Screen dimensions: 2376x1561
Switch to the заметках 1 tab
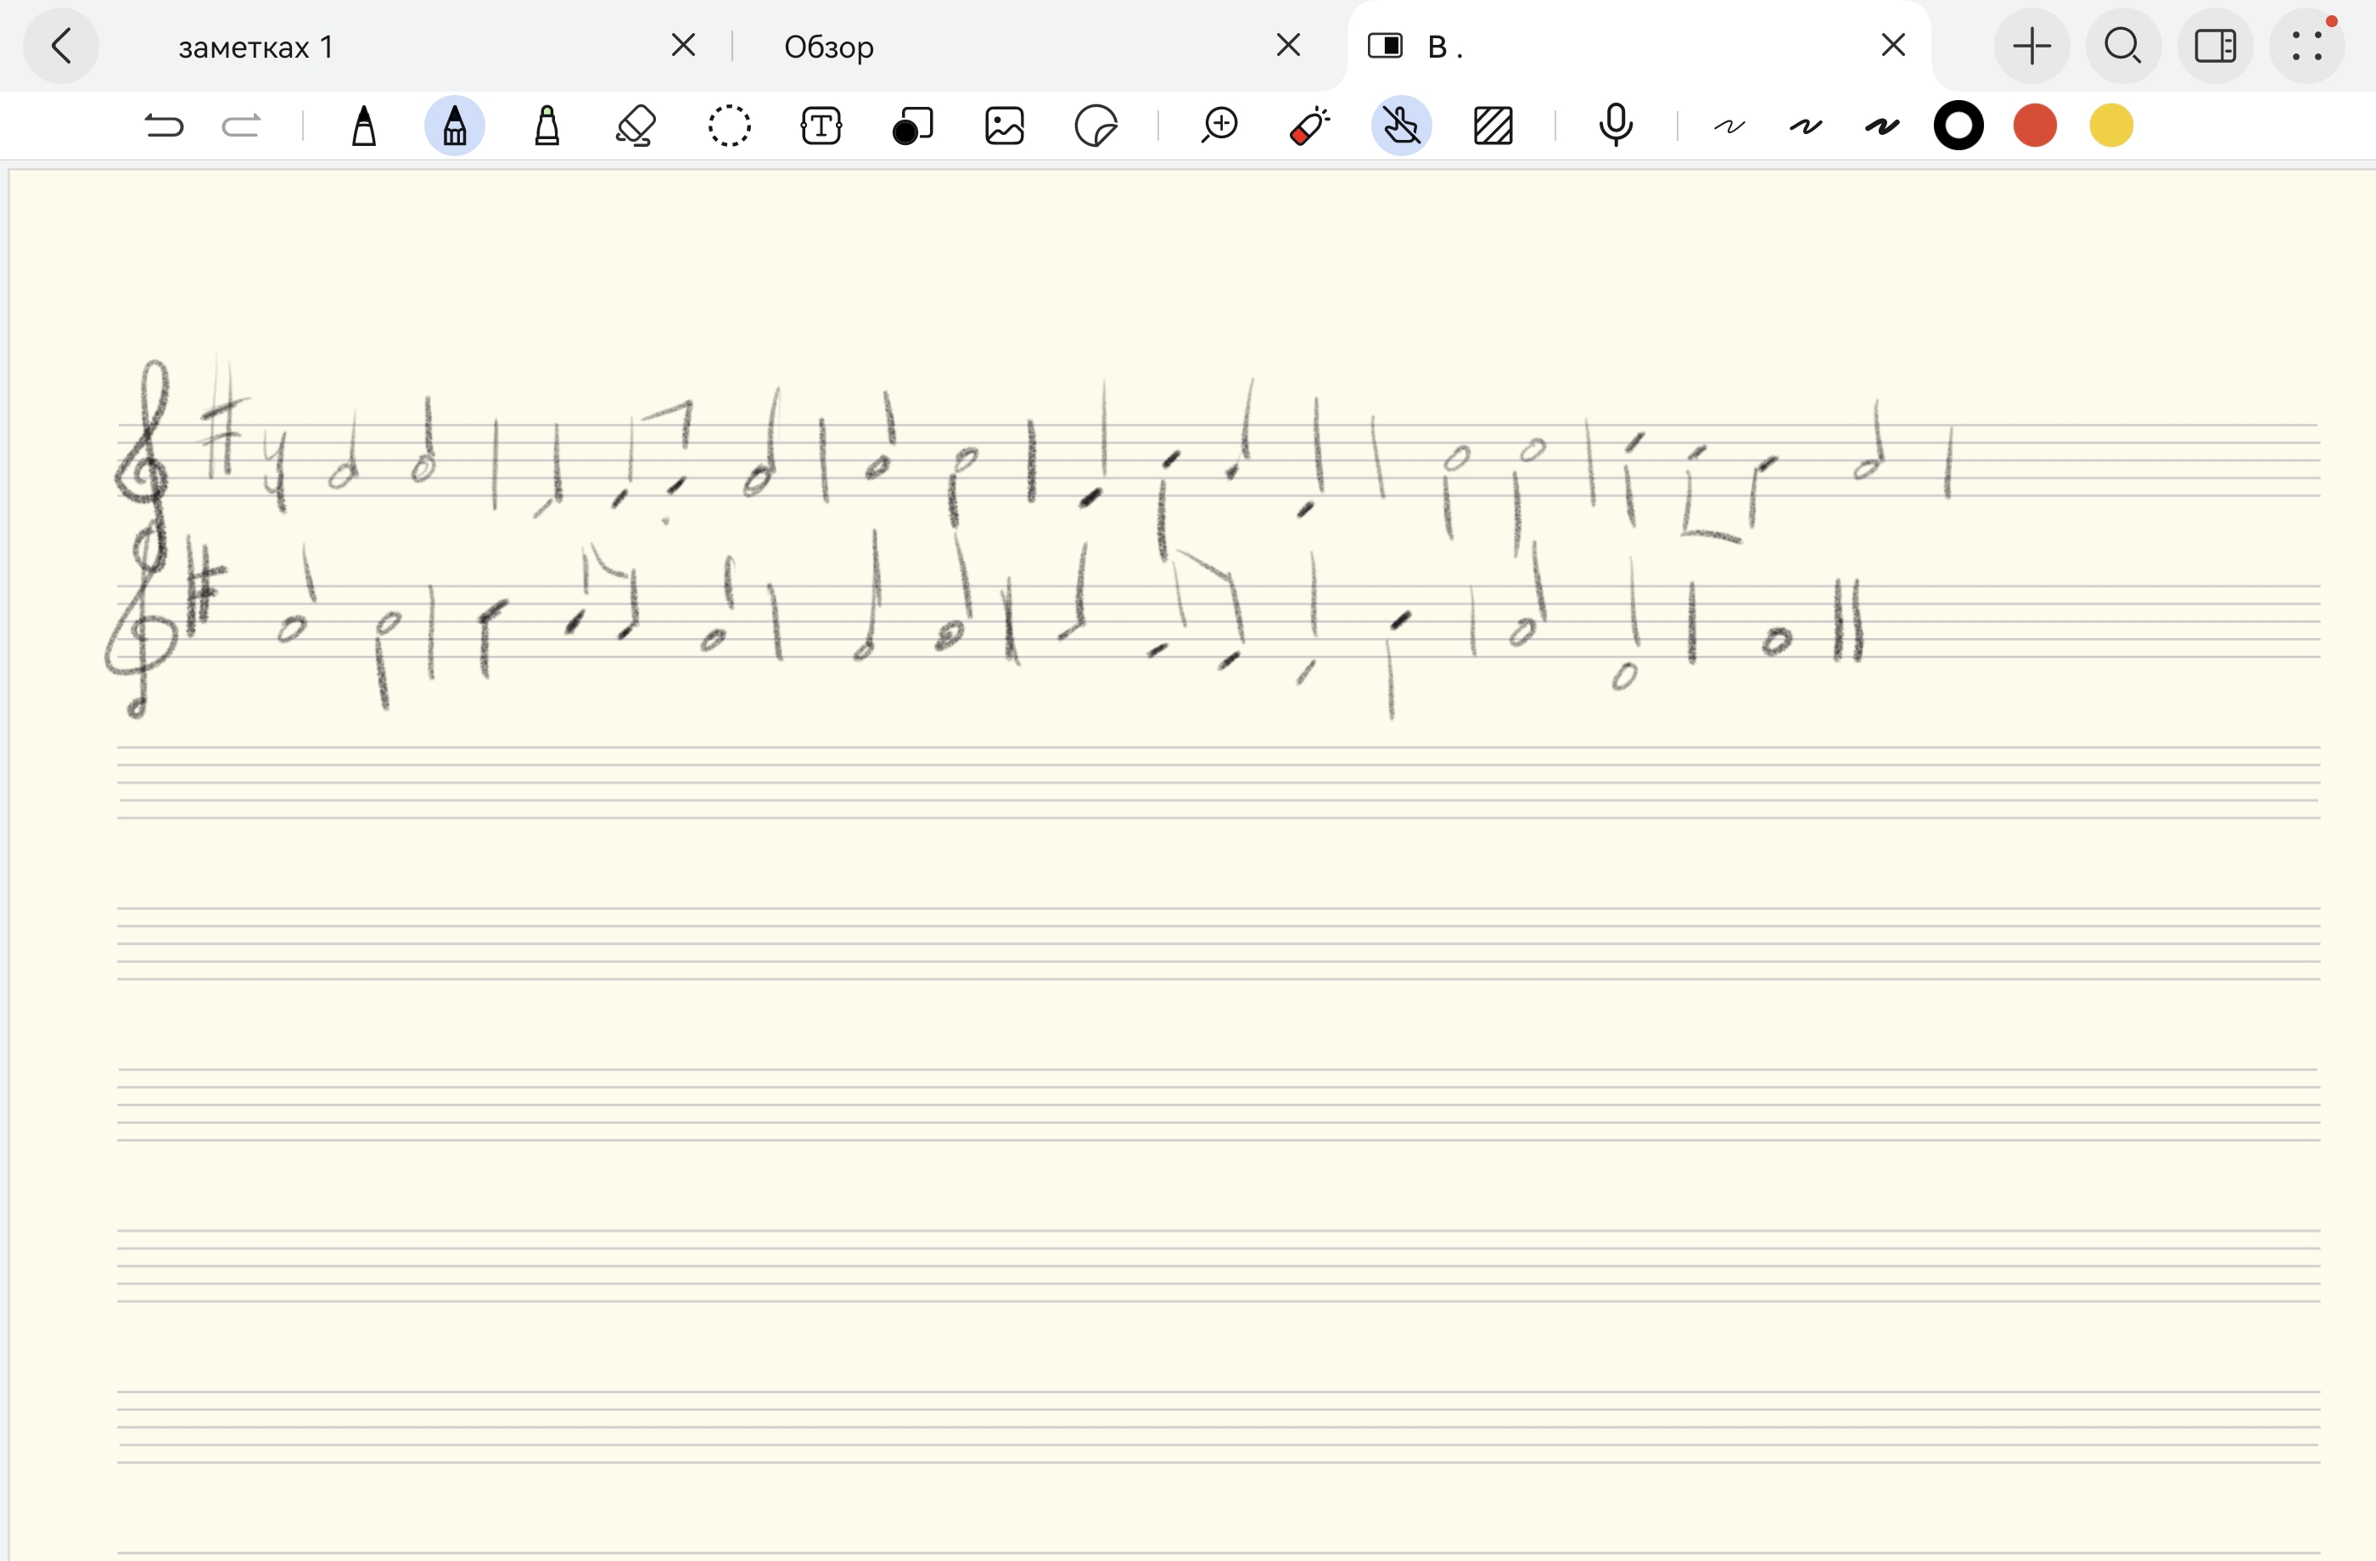pyautogui.click(x=255, y=47)
